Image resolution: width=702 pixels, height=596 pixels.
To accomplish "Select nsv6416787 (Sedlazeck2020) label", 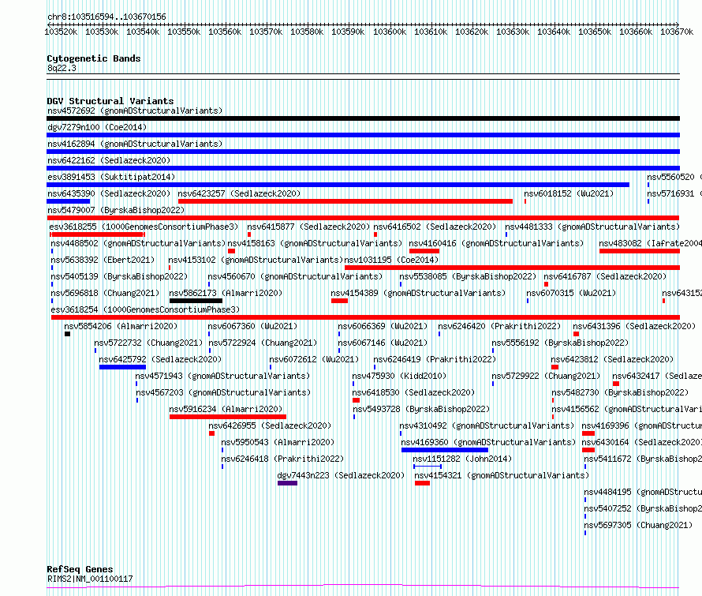I will pyautogui.click(x=605, y=276).
